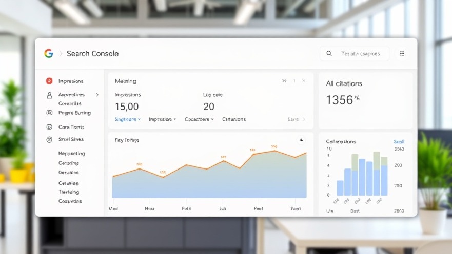This screenshot has width=452, height=254.
Task: Click the shortest bar in bar chart
Action: pos(340,188)
